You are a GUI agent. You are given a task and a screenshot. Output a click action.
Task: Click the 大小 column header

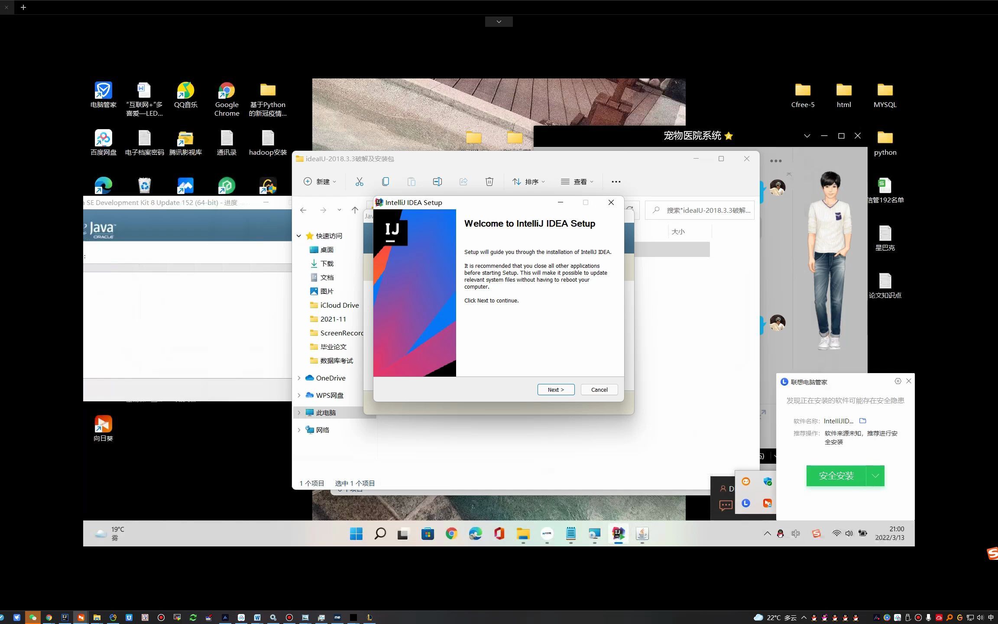pyautogui.click(x=678, y=232)
